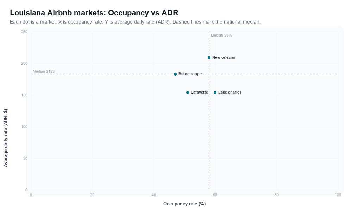Click the 'Median 58%' annotation
This screenshot has height=211, width=352.
click(221, 35)
